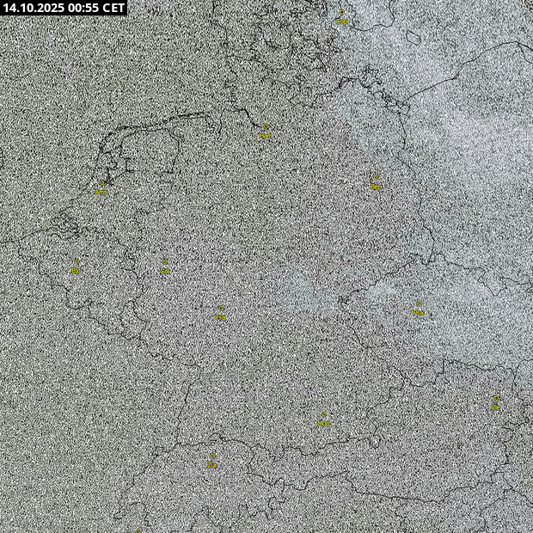Click the yellow Prague name label
This screenshot has width=533, height=533.
point(418,312)
